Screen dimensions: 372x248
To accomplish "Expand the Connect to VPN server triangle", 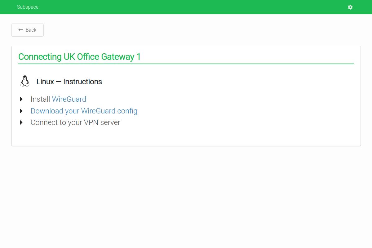I will (x=21, y=122).
